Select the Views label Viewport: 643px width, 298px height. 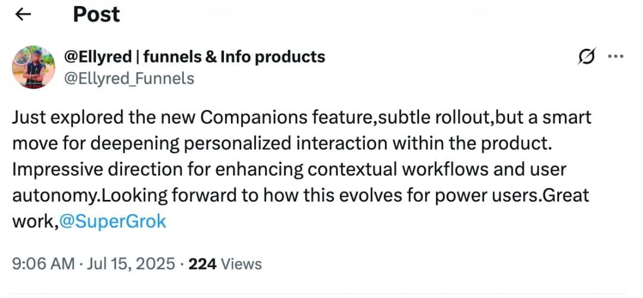(241, 264)
